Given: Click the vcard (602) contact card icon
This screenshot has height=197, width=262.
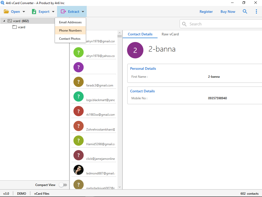Looking at the screenshot, I should [10, 21].
